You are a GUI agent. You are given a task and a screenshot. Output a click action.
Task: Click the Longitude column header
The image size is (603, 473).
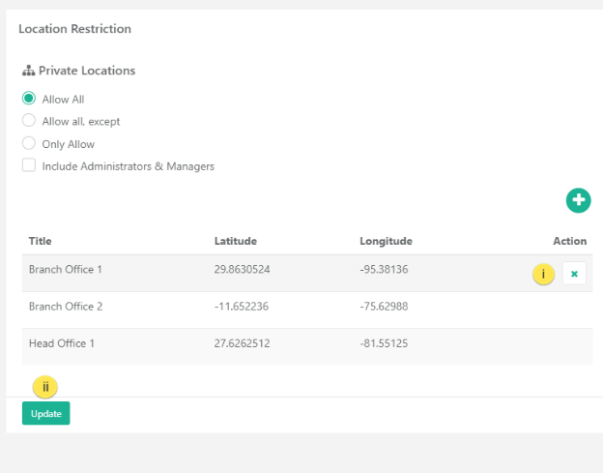(x=386, y=241)
